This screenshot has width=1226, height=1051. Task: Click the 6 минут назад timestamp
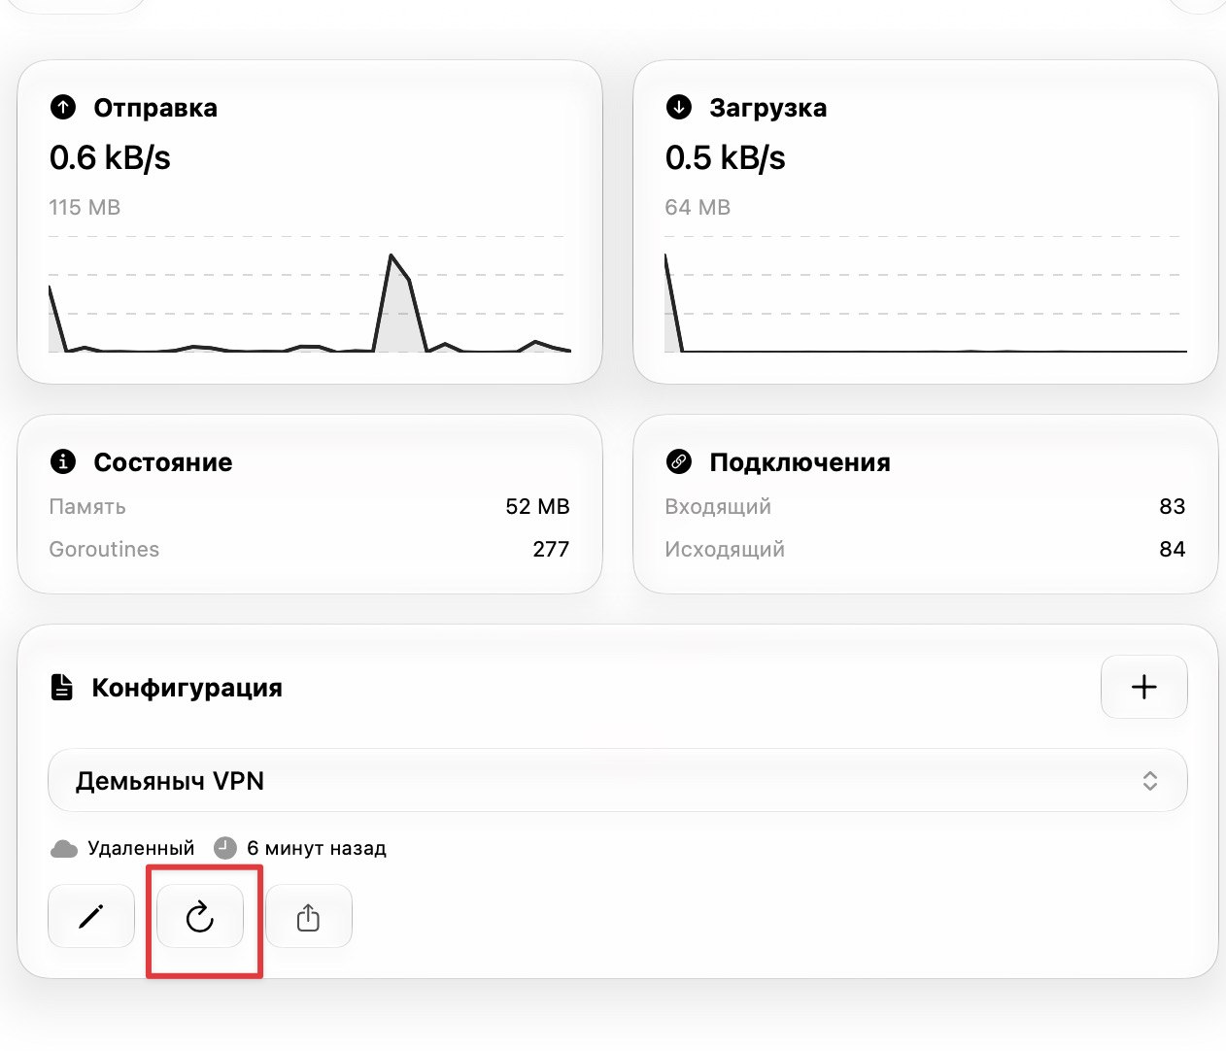point(317,849)
